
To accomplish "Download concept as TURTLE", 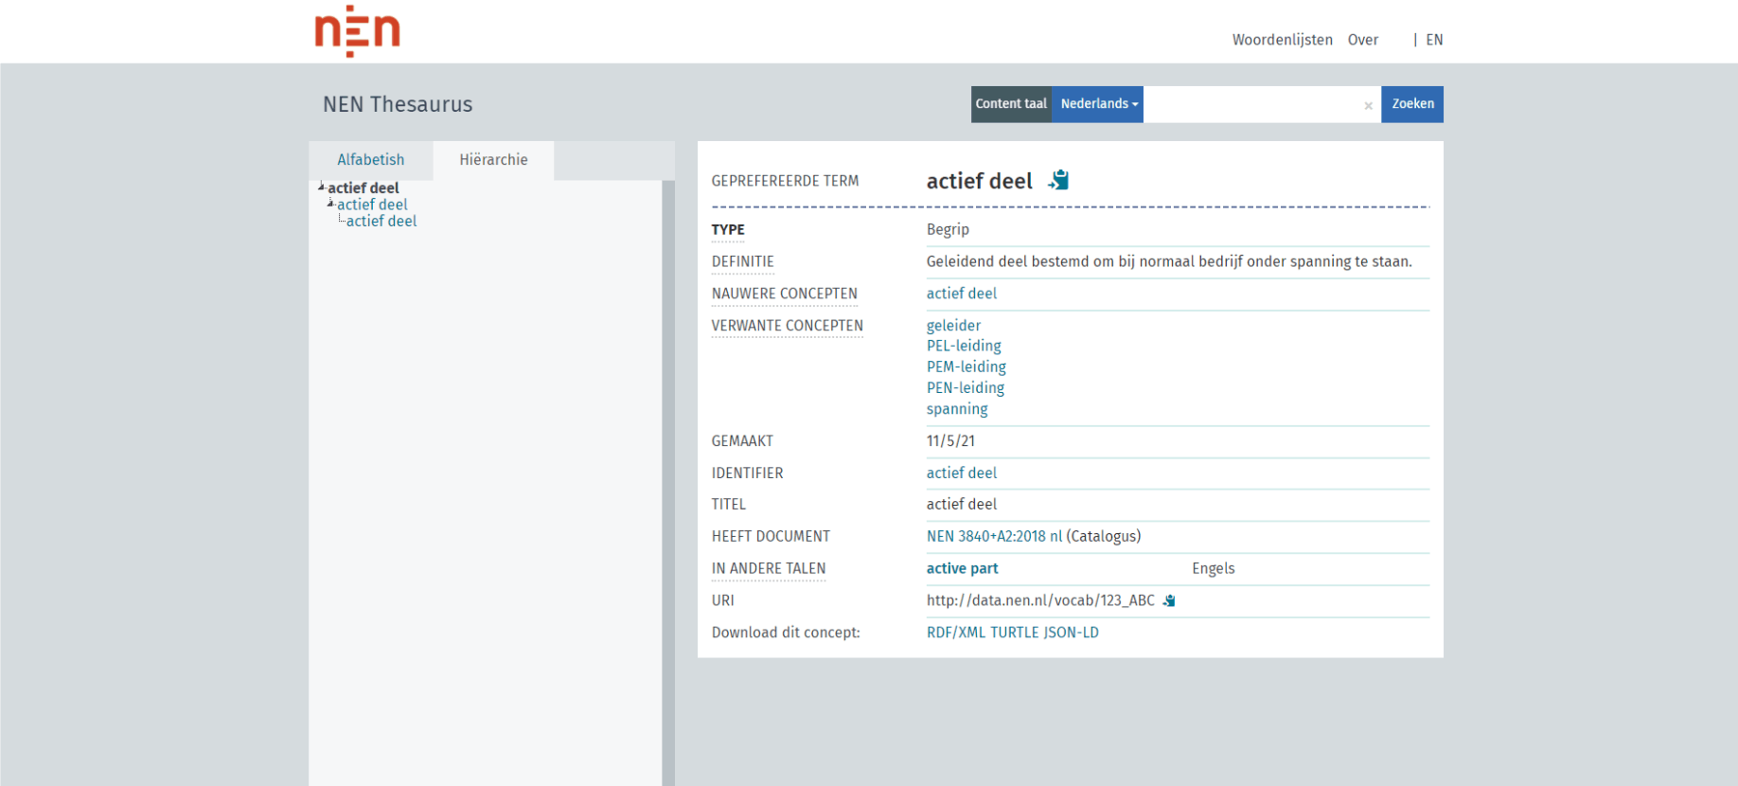I will 1015,633.
